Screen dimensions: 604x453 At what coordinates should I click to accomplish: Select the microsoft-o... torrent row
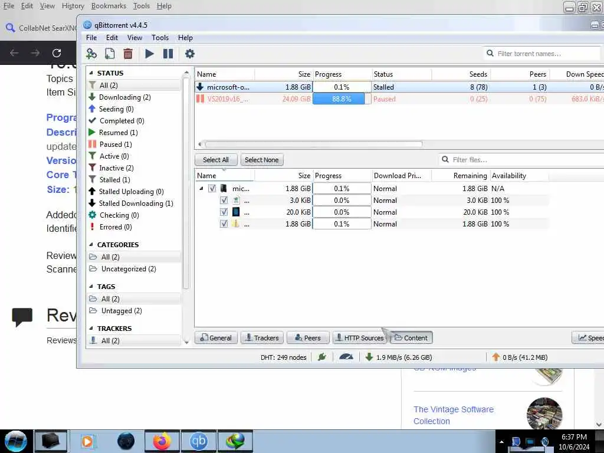(x=399, y=87)
